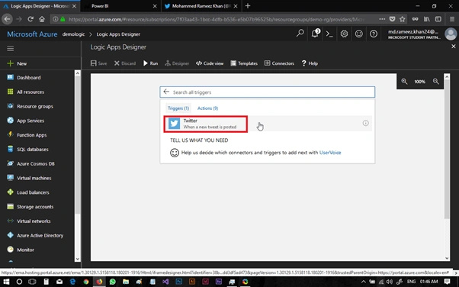This screenshot has height=287, width=459.
Task: Open App Services in the sidebar
Action: click(25, 121)
